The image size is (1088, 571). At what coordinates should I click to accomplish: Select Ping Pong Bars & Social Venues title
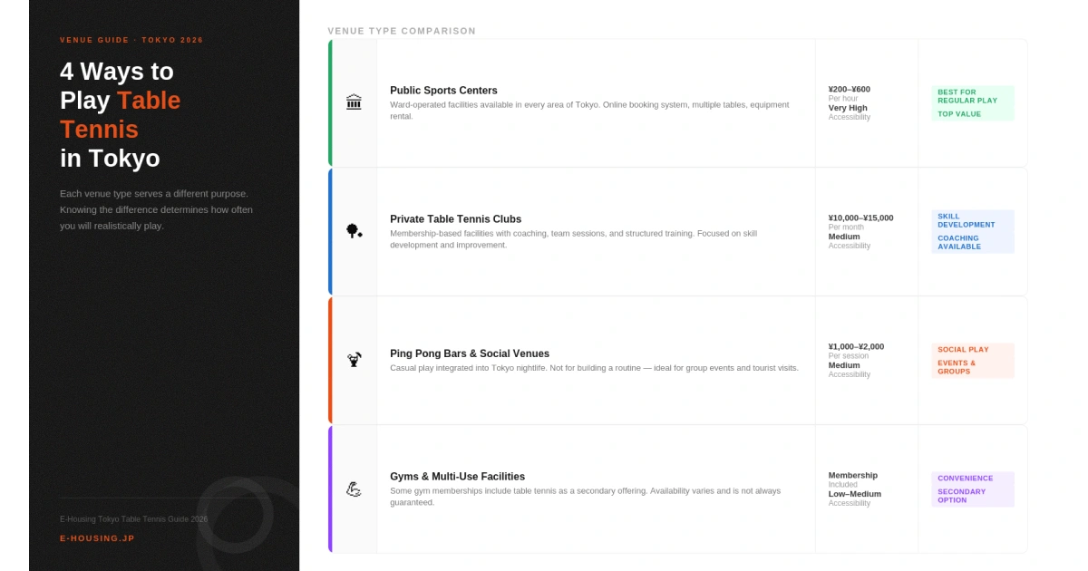pos(470,353)
